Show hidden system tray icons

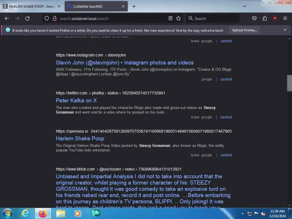coord(242,214)
